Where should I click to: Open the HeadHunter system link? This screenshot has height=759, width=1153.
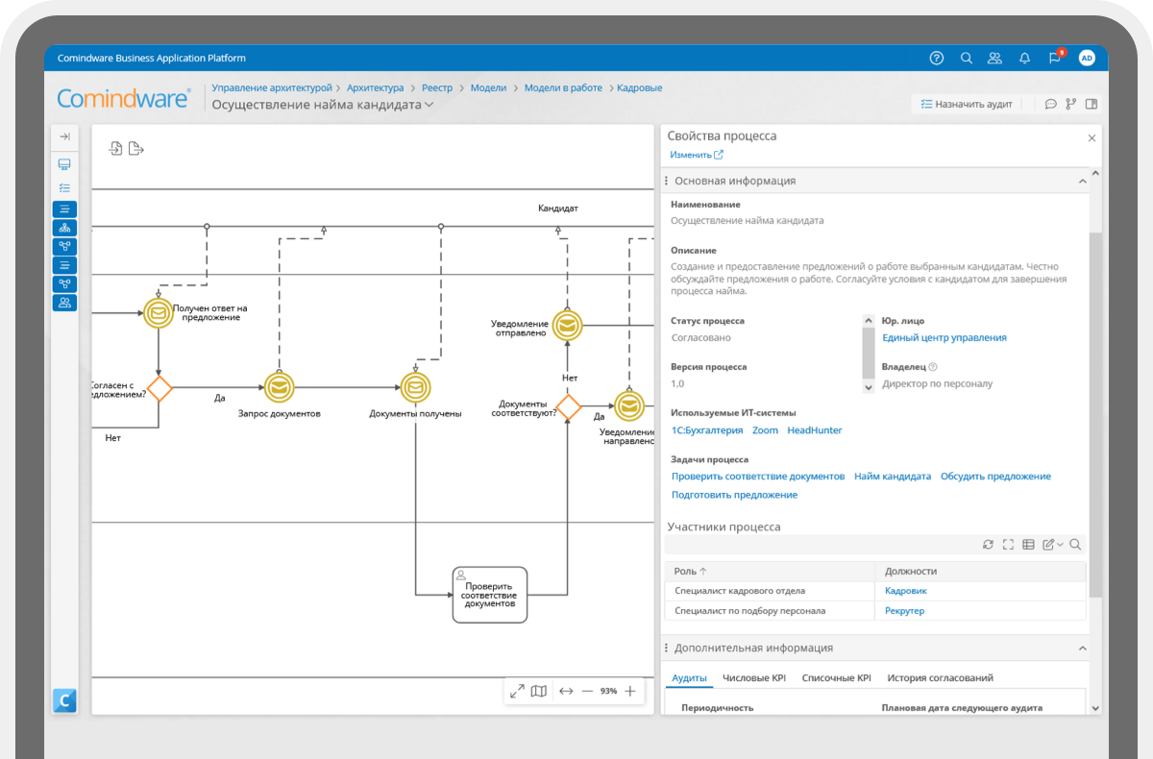click(815, 430)
